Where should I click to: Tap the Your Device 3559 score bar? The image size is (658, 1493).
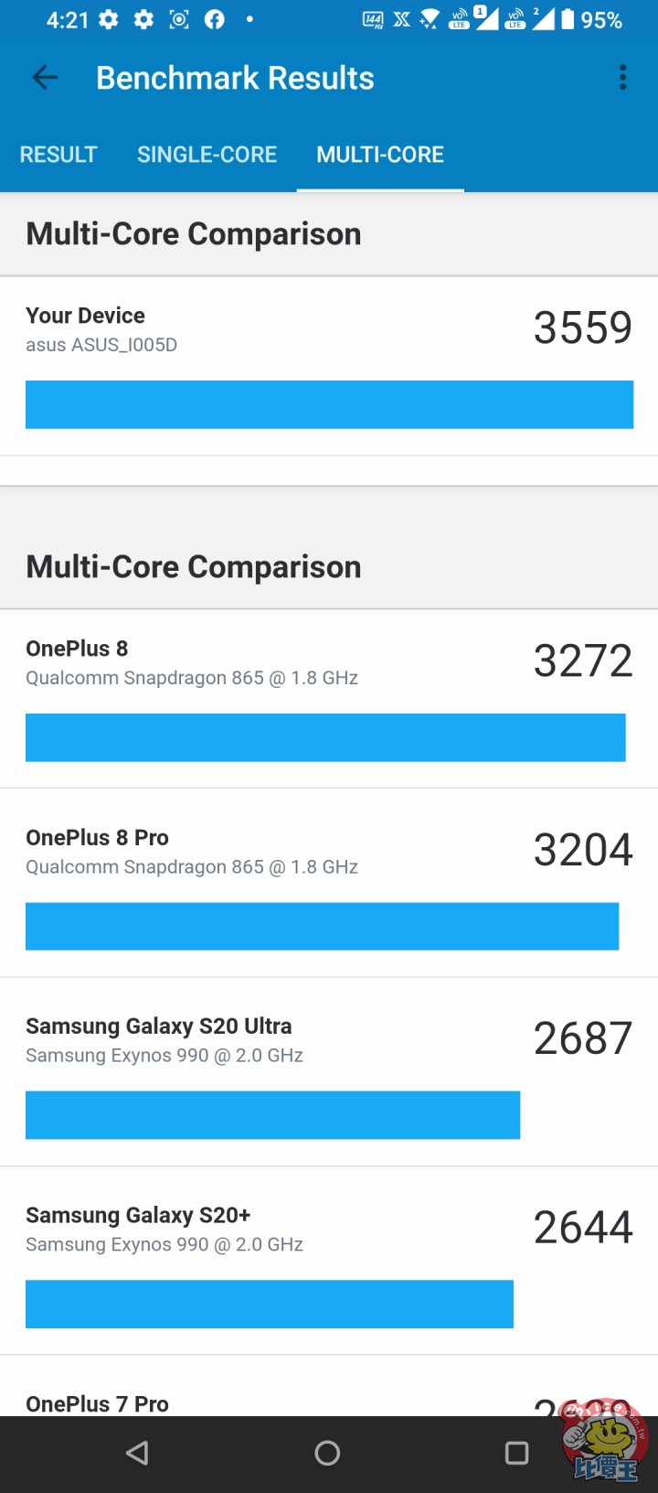click(329, 404)
